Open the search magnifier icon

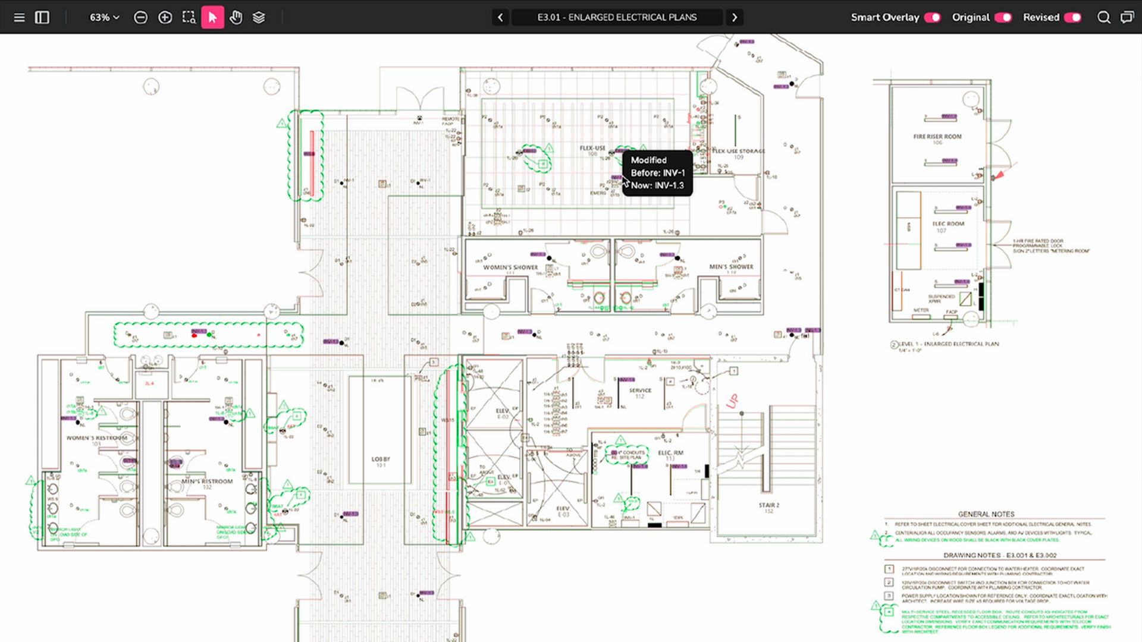pos(1103,17)
